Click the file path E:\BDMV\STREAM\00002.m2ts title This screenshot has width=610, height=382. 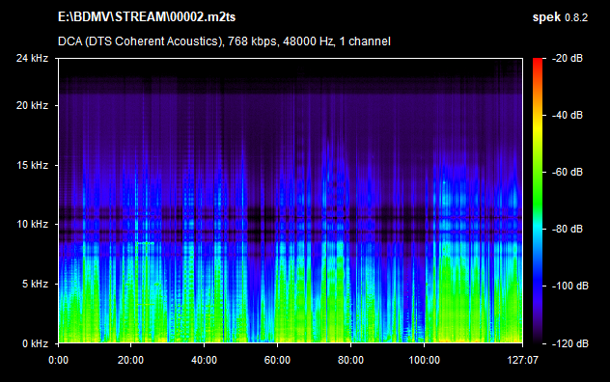pyautogui.click(x=147, y=17)
